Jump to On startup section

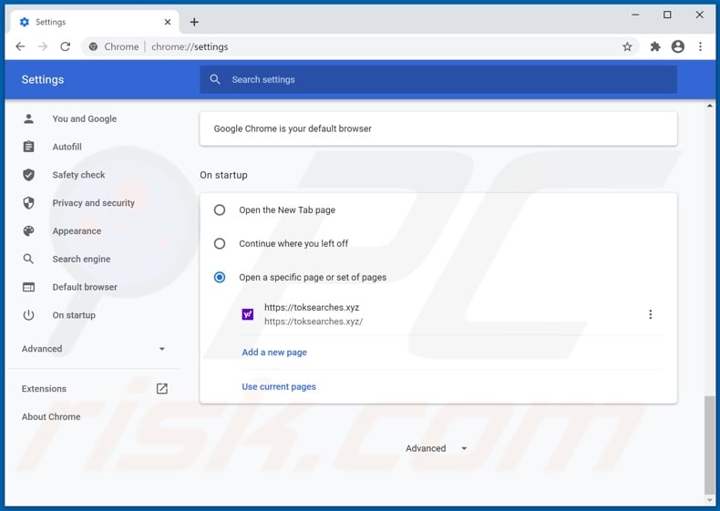pos(74,315)
